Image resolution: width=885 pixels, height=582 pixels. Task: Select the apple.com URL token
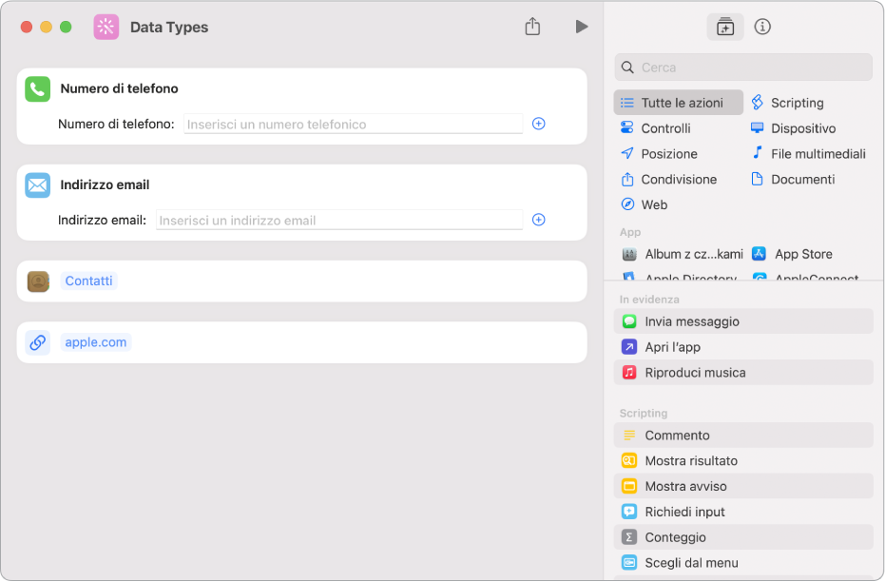pos(96,342)
